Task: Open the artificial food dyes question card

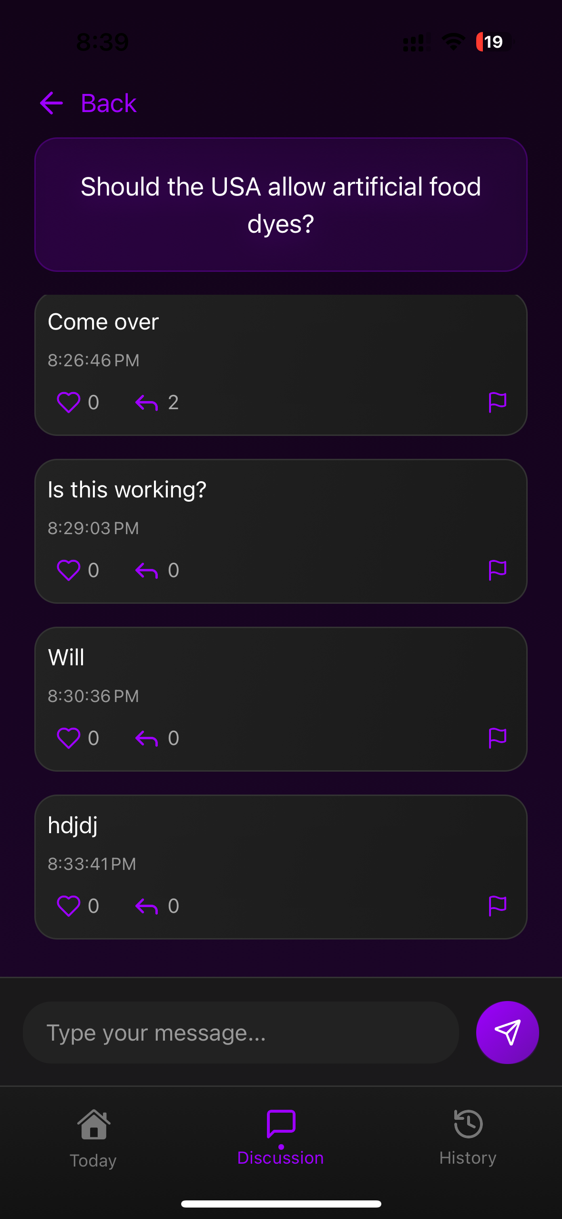Action: 281,204
